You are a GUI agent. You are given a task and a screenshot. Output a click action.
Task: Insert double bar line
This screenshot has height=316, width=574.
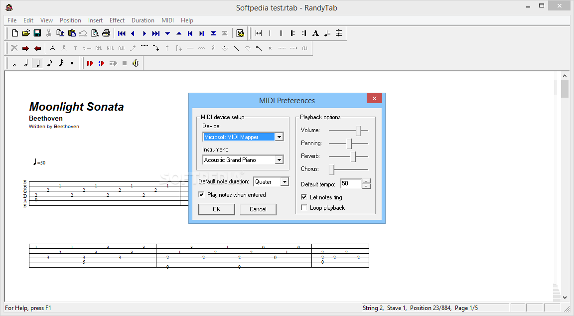pyautogui.click(x=281, y=33)
